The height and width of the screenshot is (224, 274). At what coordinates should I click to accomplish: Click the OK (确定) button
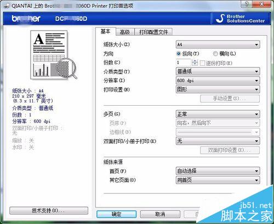(x=116, y=214)
